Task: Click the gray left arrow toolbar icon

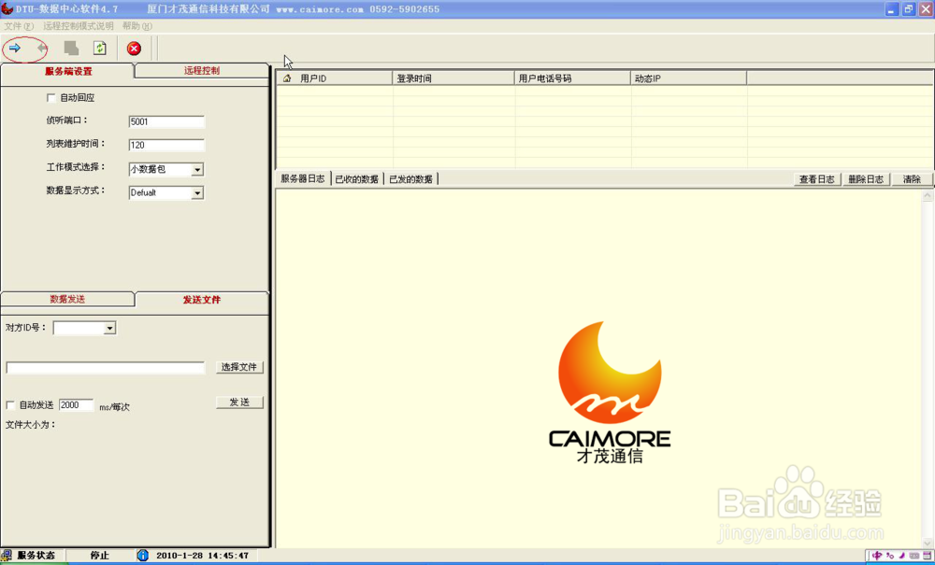Action: point(42,49)
